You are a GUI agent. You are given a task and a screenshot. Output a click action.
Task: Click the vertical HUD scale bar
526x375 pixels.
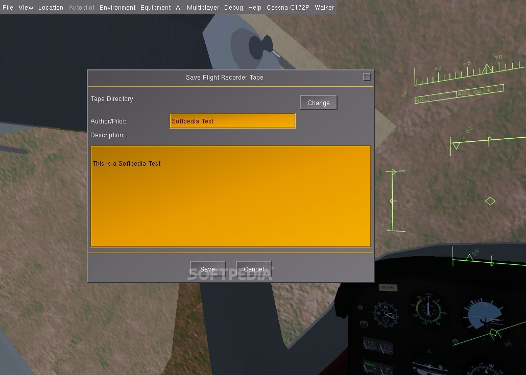394,201
